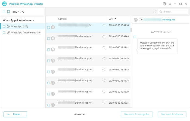Click contact avatar in 13:49:34 row
This screenshot has width=190, height=121.
53,61
